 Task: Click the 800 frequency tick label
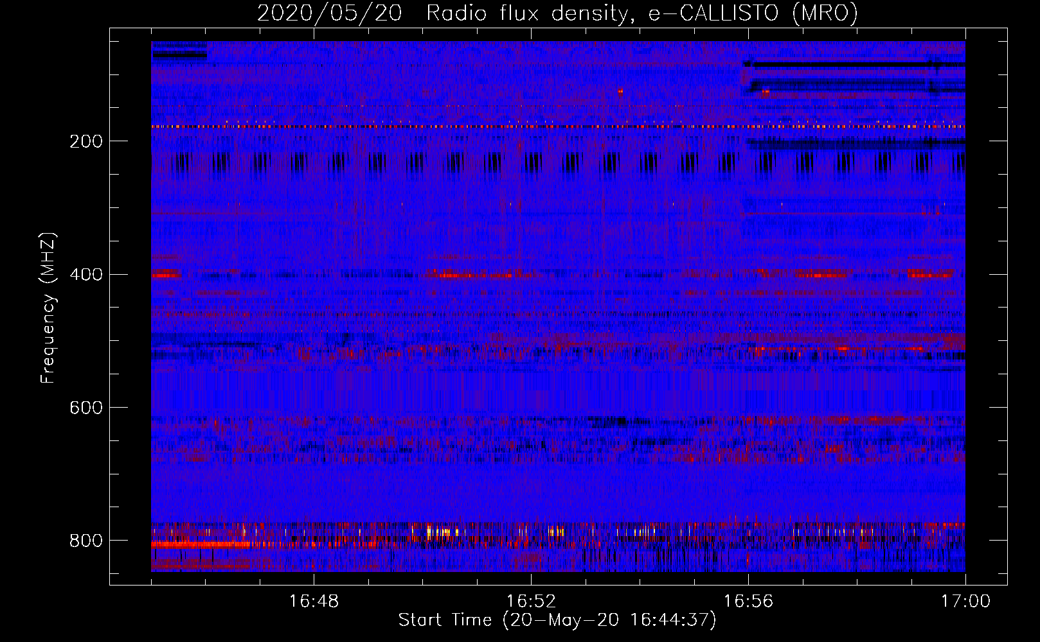tap(86, 541)
